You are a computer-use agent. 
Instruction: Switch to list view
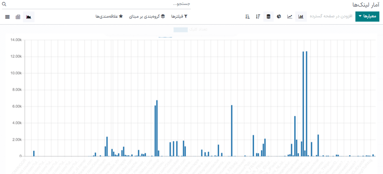pos(7,17)
